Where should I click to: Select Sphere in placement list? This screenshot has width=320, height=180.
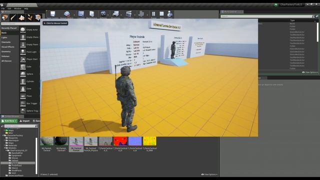pyautogui.click(x=30, y=74)
